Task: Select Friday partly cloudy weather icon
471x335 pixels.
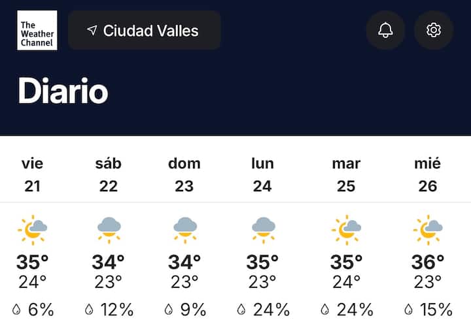Action: click(33, 230)
